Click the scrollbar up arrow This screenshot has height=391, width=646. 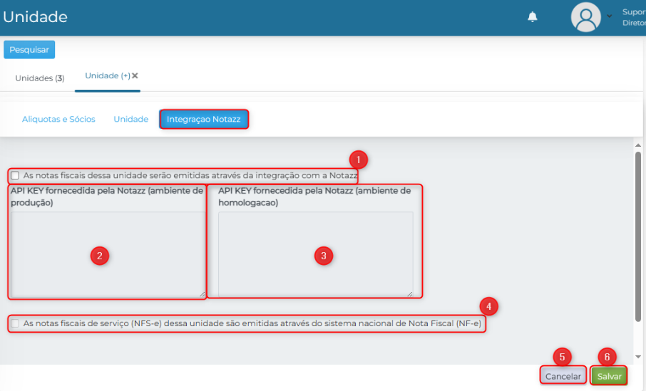point(638,145)
